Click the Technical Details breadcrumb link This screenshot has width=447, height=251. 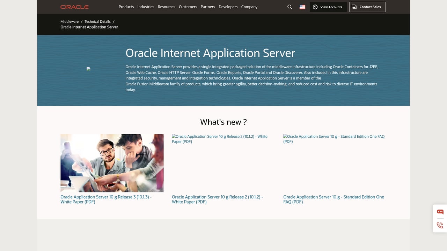(x=97, y=21)
